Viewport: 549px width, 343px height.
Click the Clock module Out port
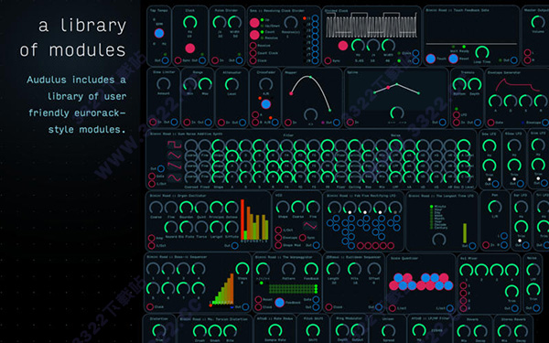(x=202, y=60)
